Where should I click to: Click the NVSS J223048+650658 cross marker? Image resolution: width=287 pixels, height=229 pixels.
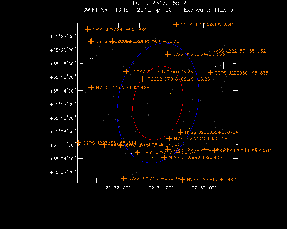pos(169,139)
